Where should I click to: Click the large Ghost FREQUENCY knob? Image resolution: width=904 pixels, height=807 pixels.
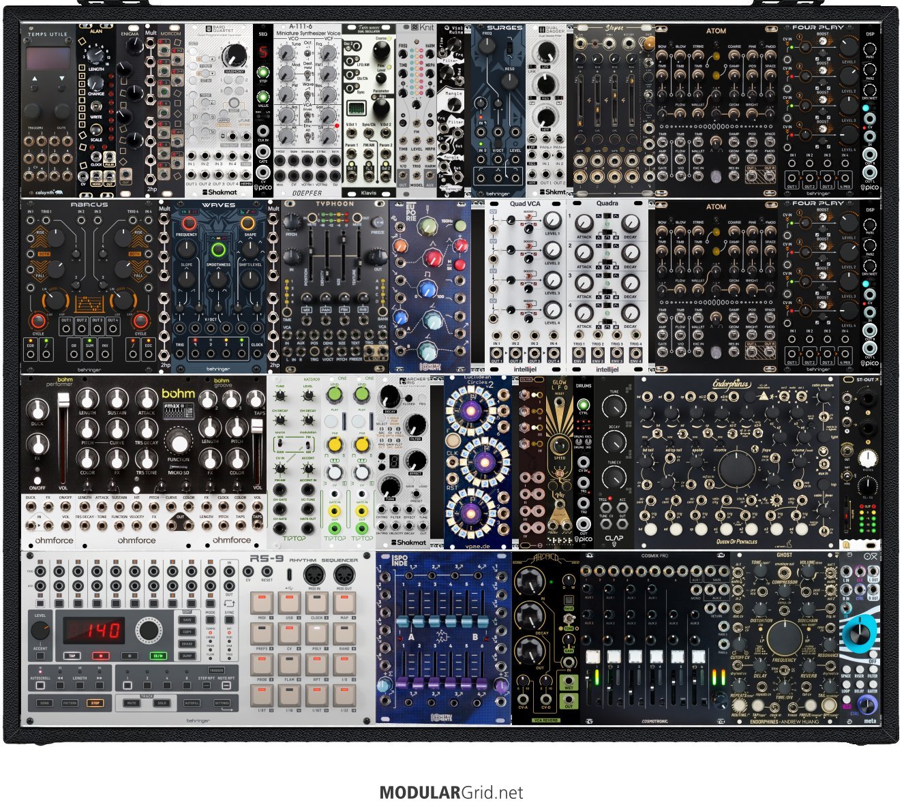pyautogui.click(x=784, y=637)
